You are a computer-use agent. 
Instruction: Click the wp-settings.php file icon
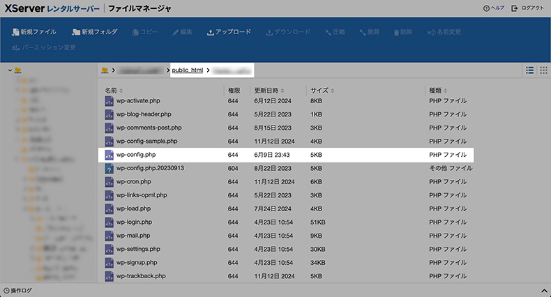click(x=110, y=250)
